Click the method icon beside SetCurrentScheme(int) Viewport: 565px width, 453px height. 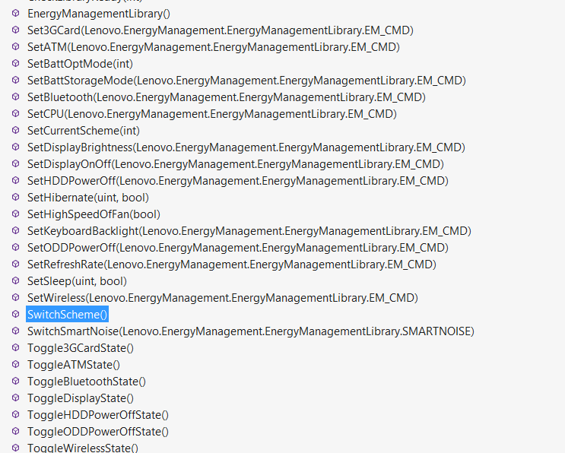tap(15, 131)
